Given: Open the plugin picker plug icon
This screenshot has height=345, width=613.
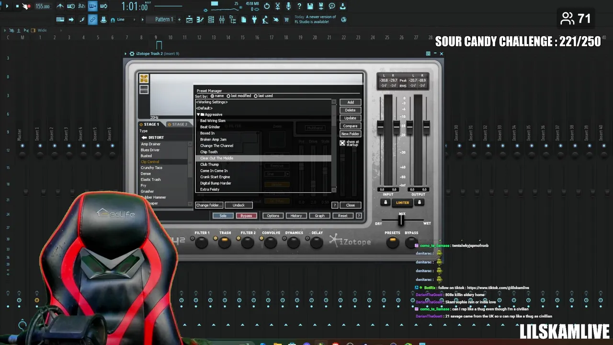Looking at the screenshot, I should click(x=254, y=20).
